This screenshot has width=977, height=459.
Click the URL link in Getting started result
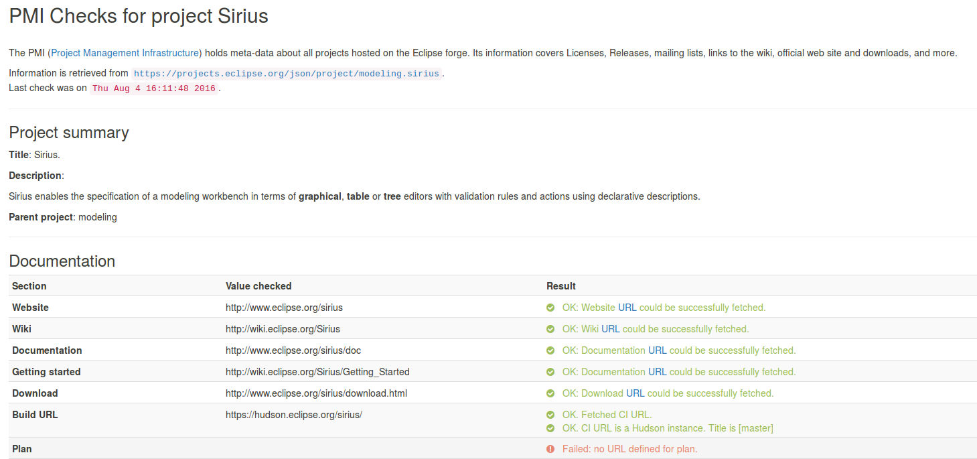[x=657, y=372]
